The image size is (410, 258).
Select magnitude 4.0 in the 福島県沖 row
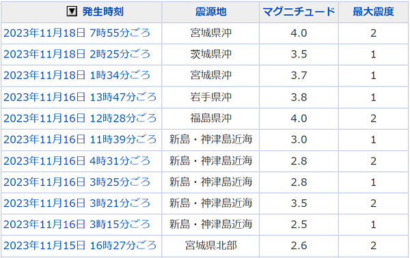[x=299, y=119]
